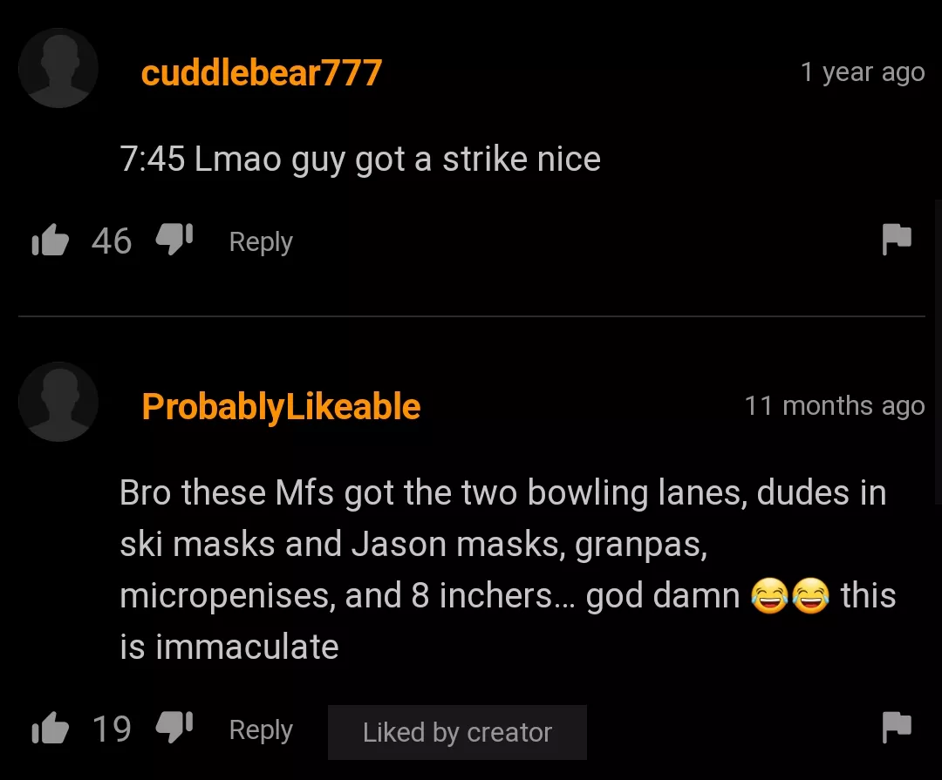Click the 11 months ago timestamp
Viewport: 942px width, 780px height.
pyautogui.click(x=835, y=406)
